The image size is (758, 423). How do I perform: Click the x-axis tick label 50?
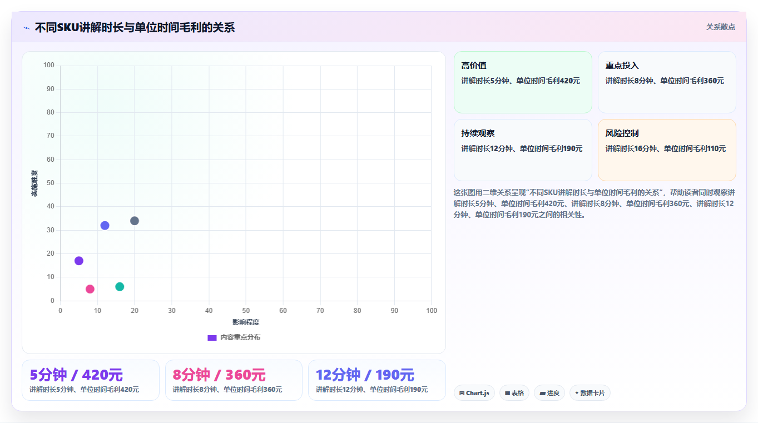tap(246, 311)
